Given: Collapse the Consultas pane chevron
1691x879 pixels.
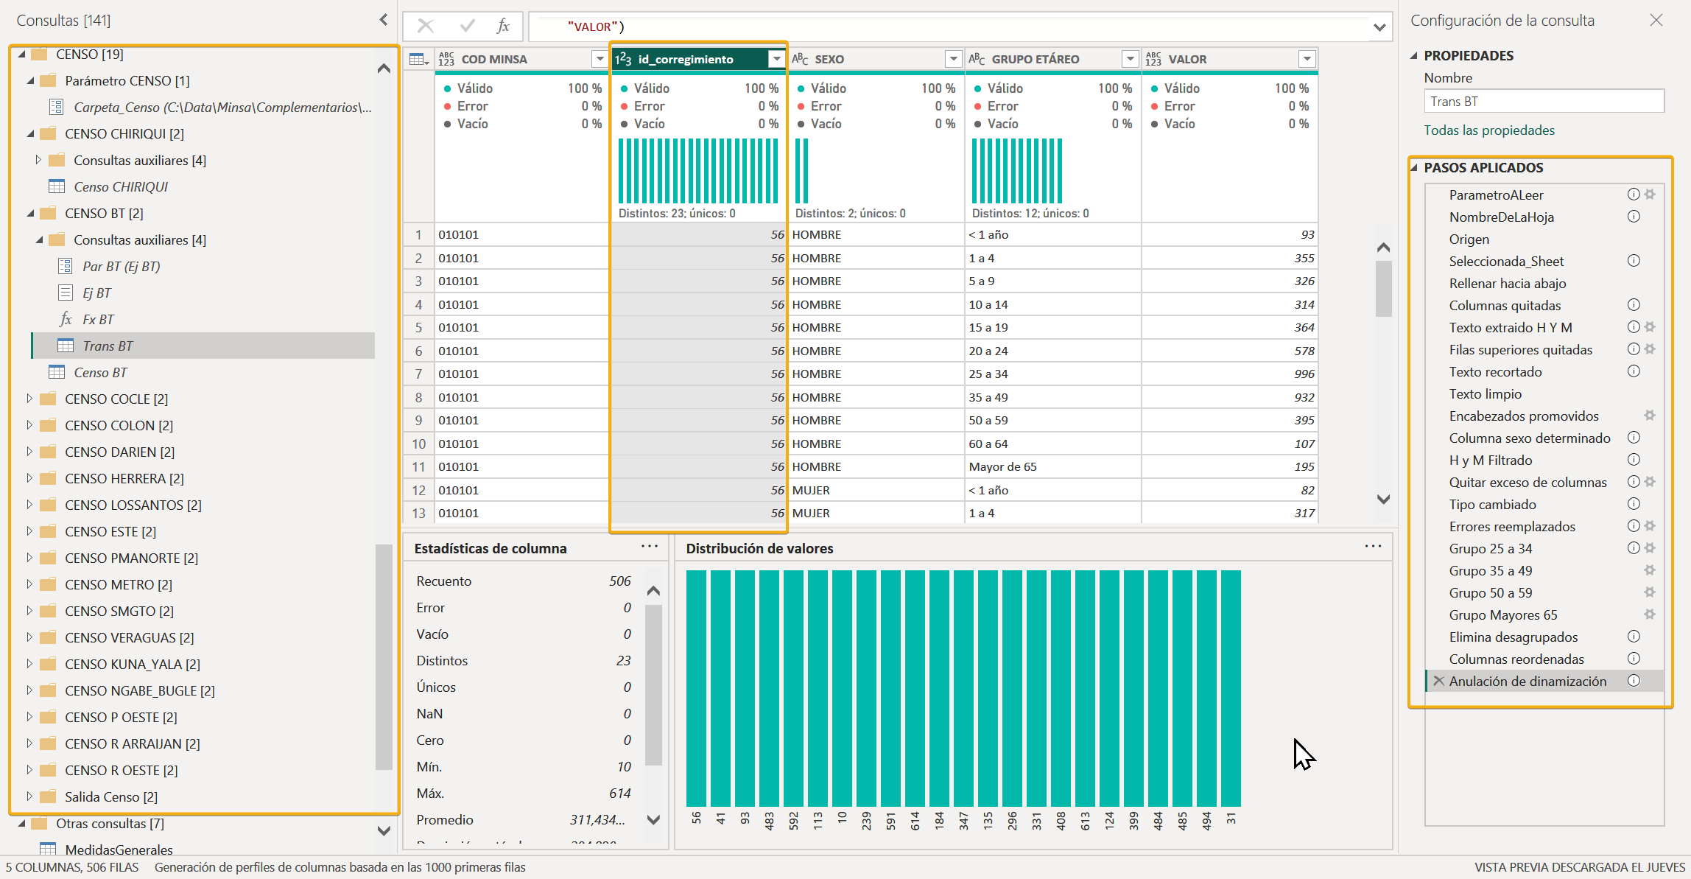Looking at the screenshot, I should pyautogui.click(x=383, y=20).
